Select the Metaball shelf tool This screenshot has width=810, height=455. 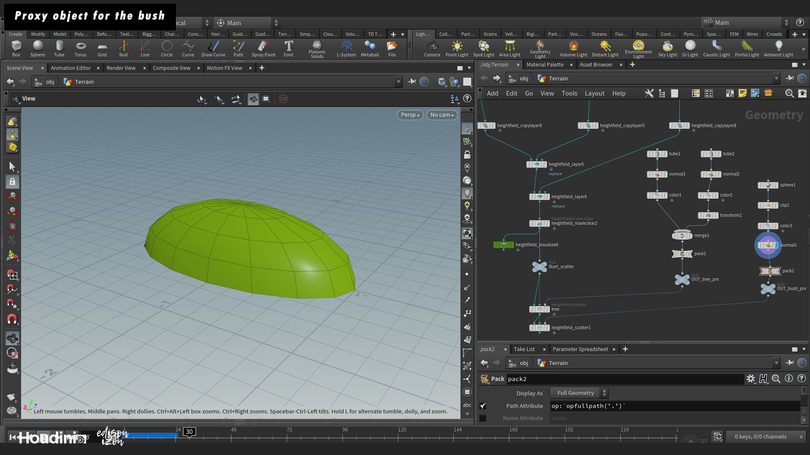(370, 48)
